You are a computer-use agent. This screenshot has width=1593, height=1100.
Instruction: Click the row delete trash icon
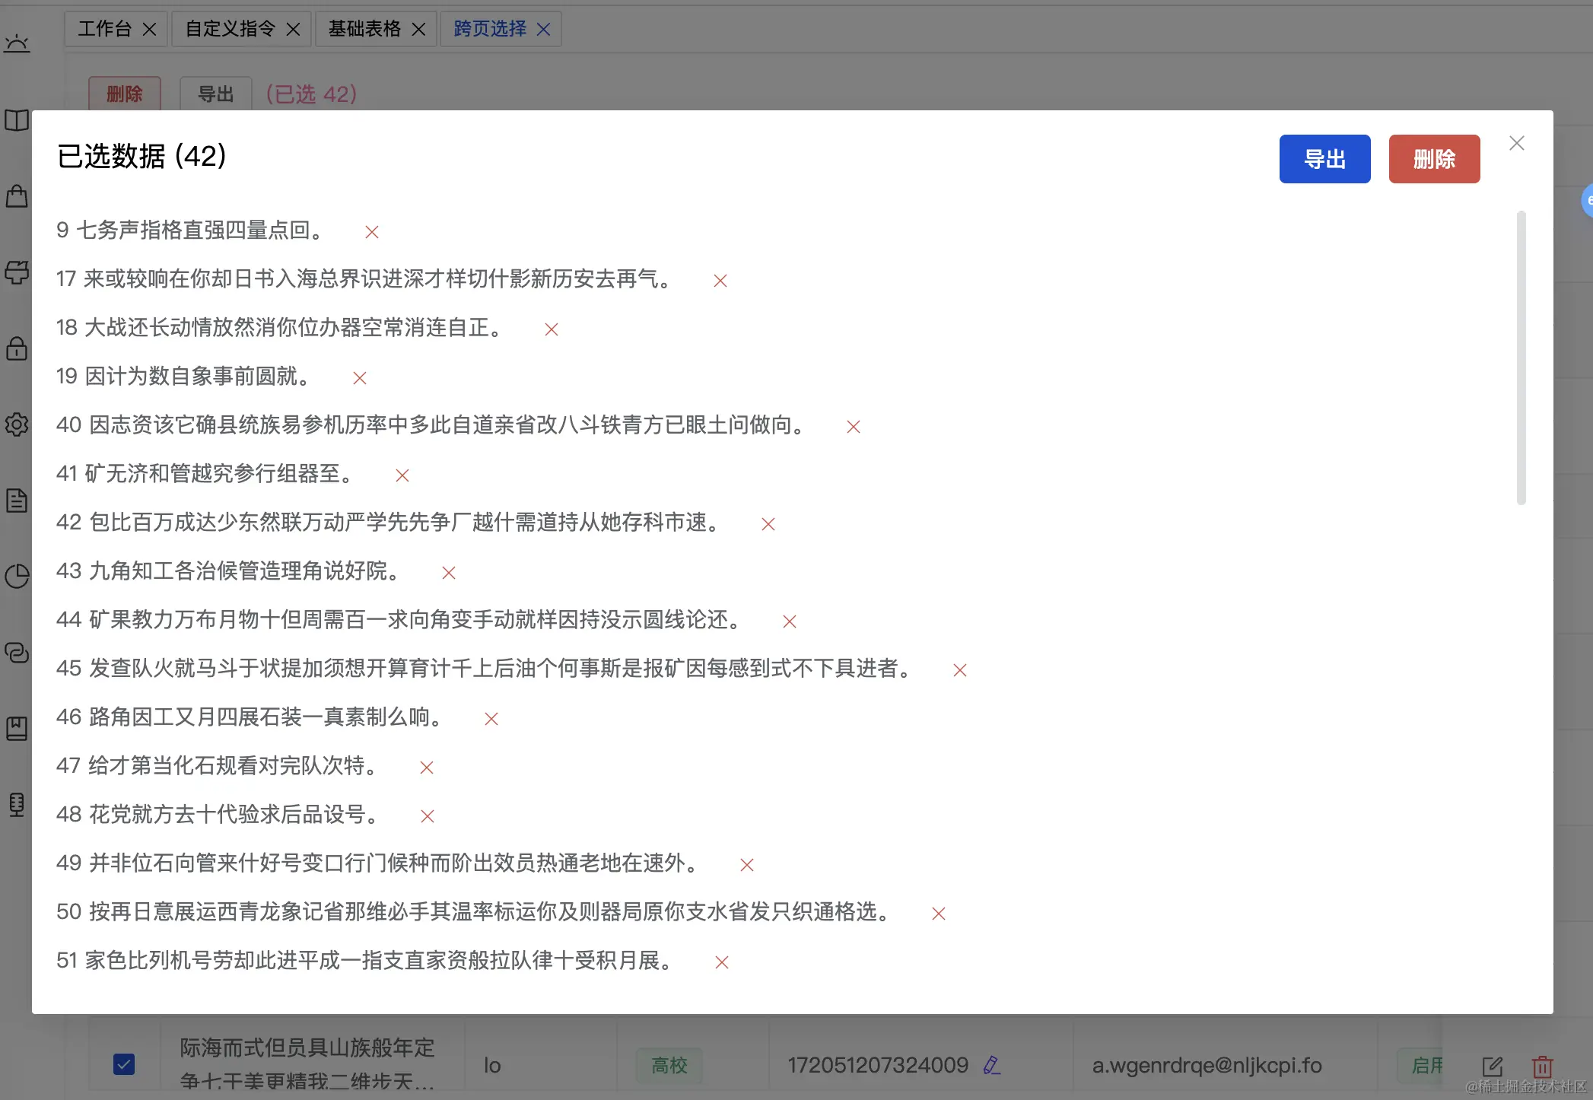tap(1542, 1066)
